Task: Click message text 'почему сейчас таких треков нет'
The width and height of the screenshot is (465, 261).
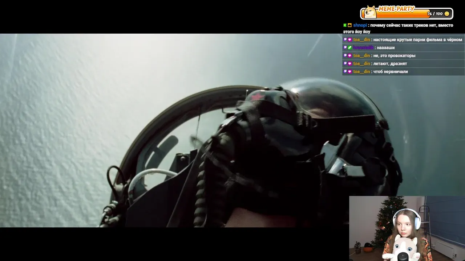Action: [x=403, y=25]
